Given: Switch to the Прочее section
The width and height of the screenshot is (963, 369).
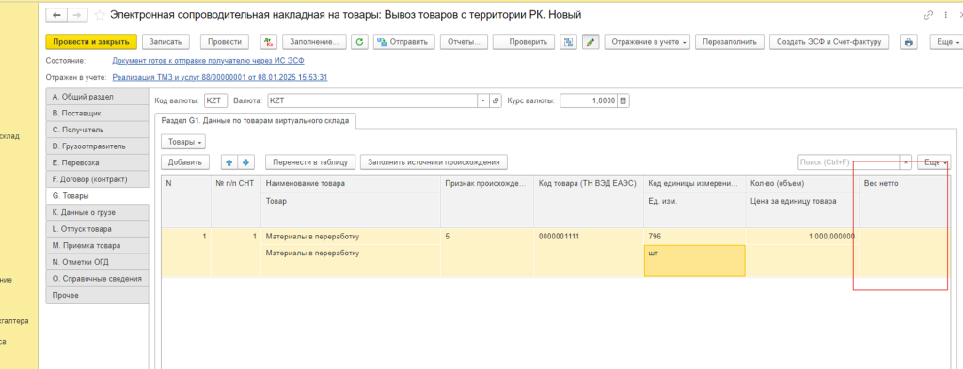Looking at the screenshot, I should tap(97, 296).
